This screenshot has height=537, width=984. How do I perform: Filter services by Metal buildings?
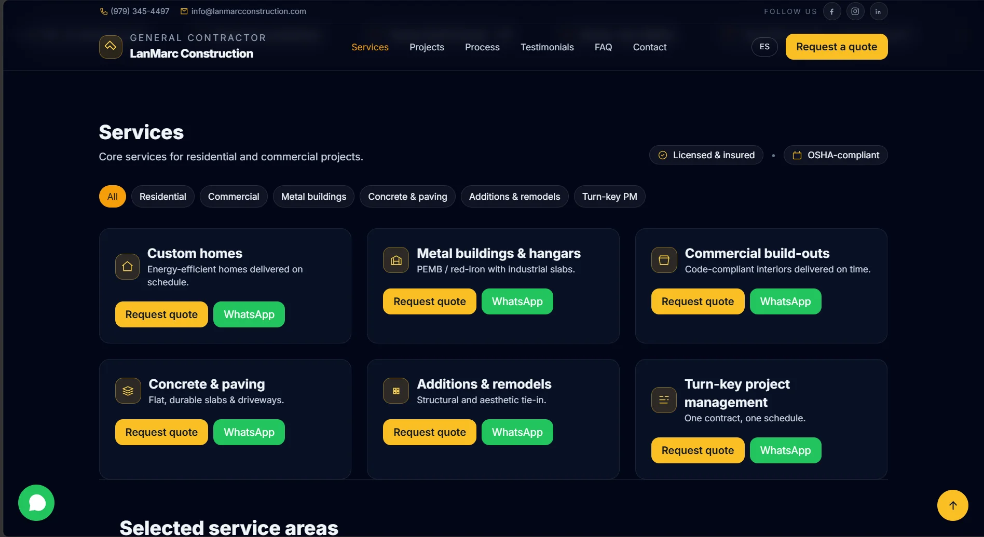(313, 197)
